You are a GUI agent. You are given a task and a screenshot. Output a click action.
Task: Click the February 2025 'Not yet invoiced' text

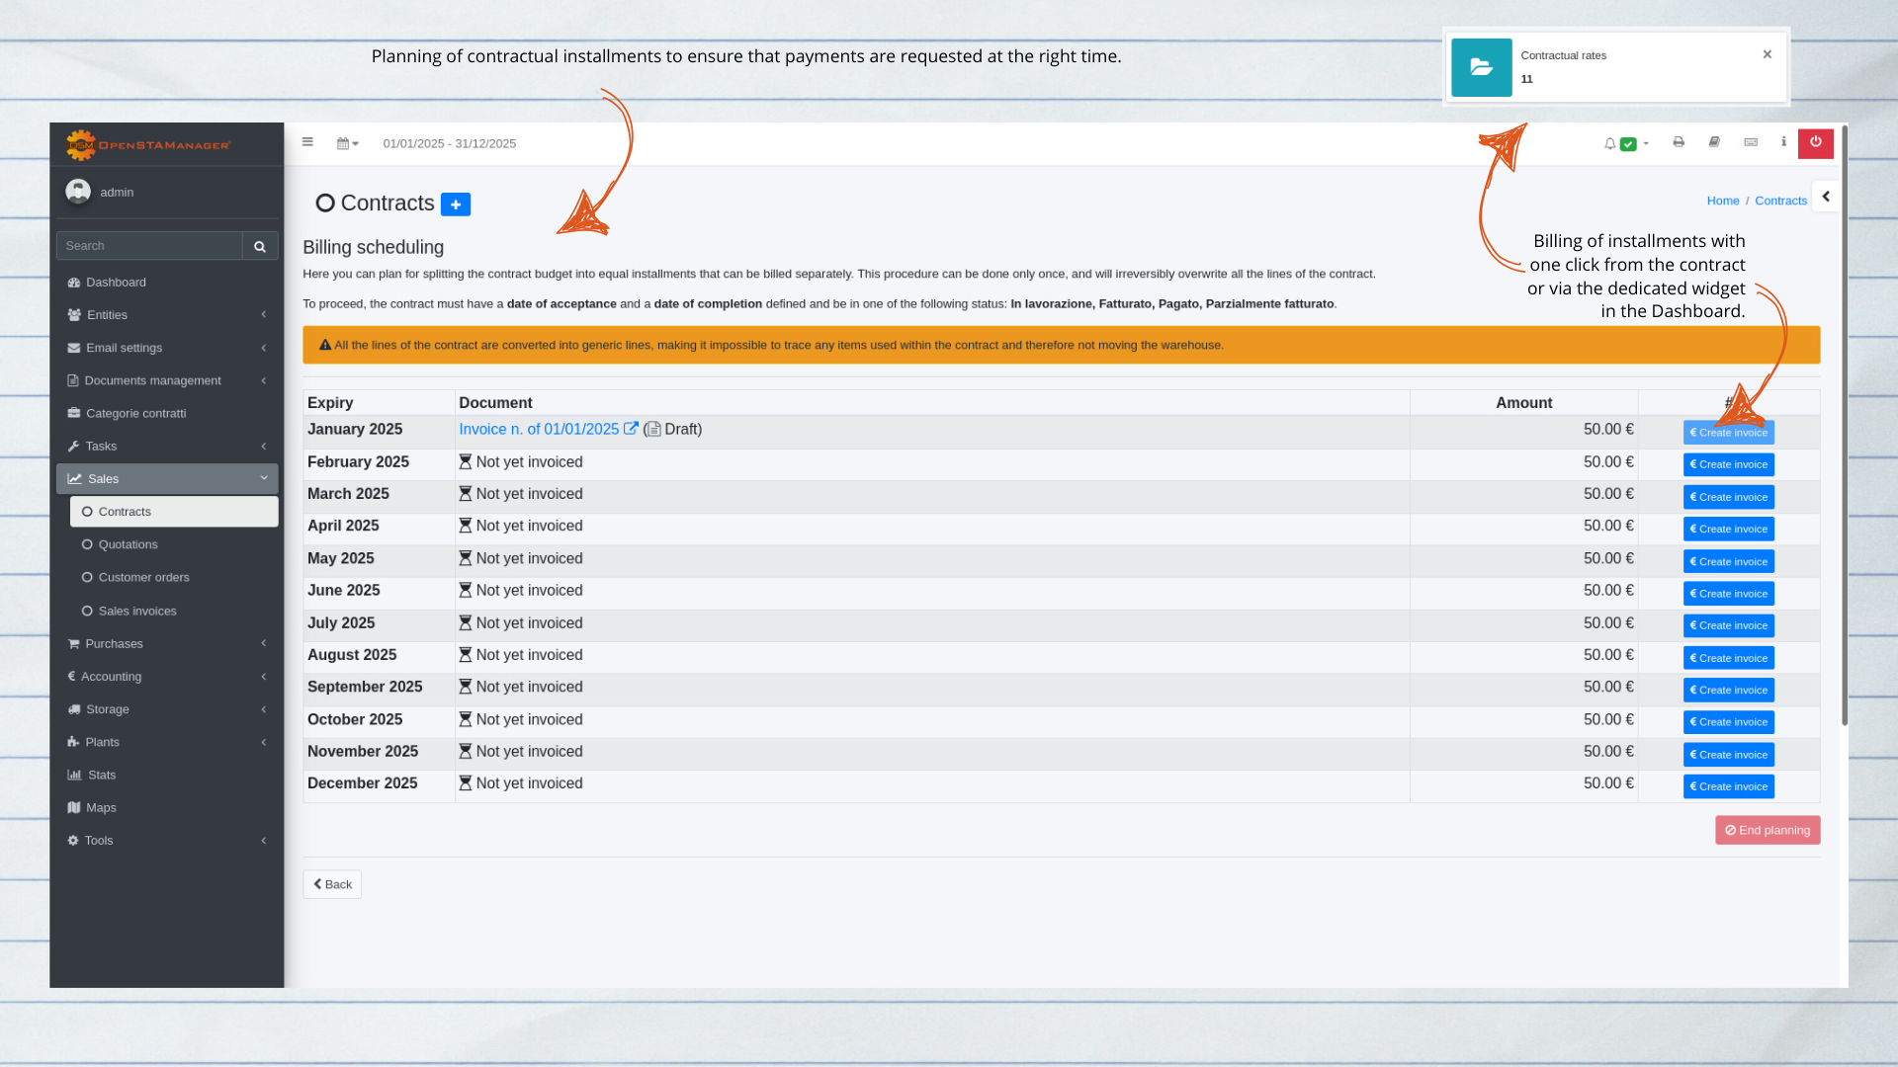[x=529, y=462]
